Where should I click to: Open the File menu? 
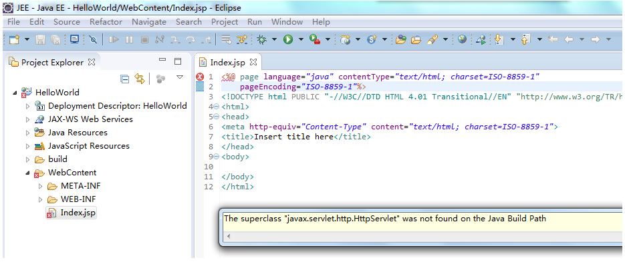coord(13,22)
